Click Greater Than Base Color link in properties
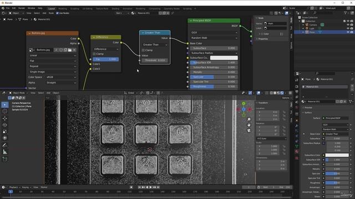The width and height of the screenshot is (355, 199). click(335, 134)
